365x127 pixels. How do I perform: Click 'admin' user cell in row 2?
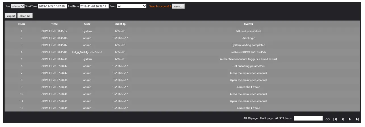pyautogui.click(x=87, y=38)
